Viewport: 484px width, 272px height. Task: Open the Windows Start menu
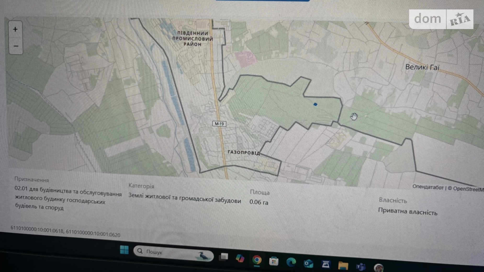[124, 250]
